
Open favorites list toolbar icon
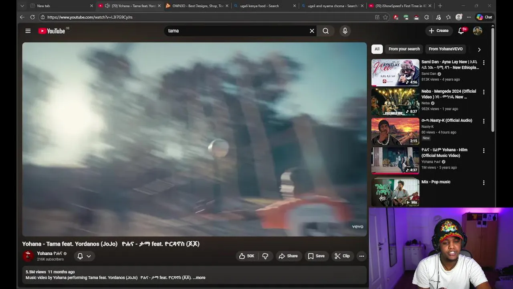448,17
